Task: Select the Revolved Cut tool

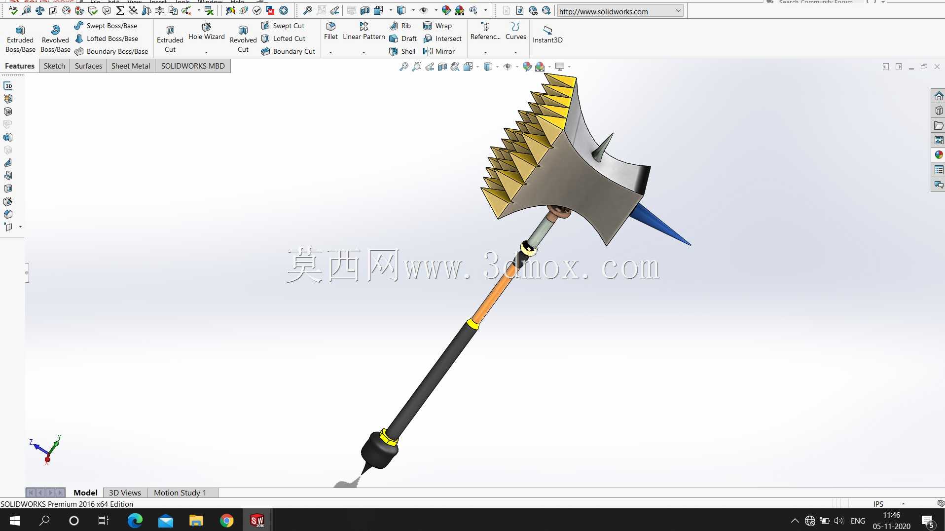Action: (243, 38)
